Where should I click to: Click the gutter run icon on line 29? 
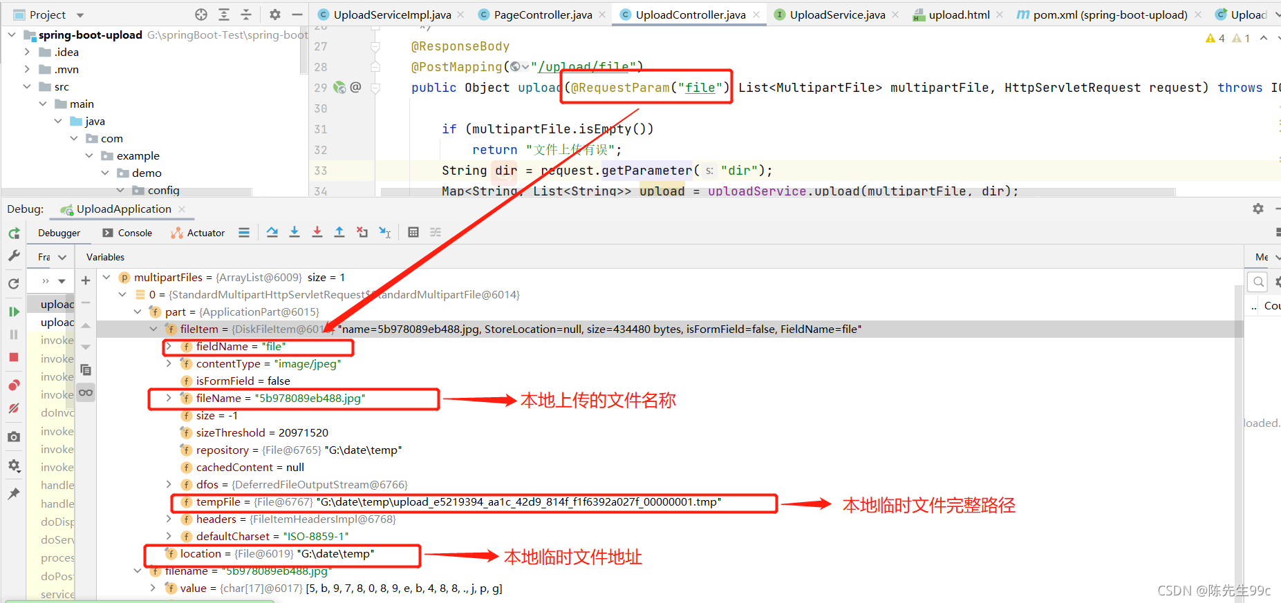point(339,87)
